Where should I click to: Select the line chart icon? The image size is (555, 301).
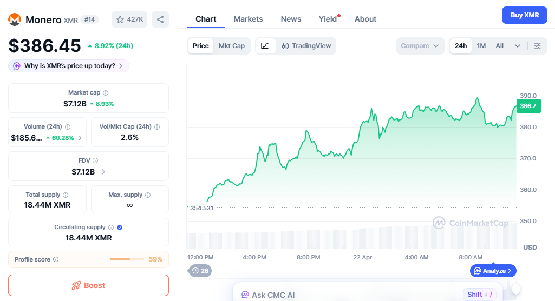pos(265,46)
